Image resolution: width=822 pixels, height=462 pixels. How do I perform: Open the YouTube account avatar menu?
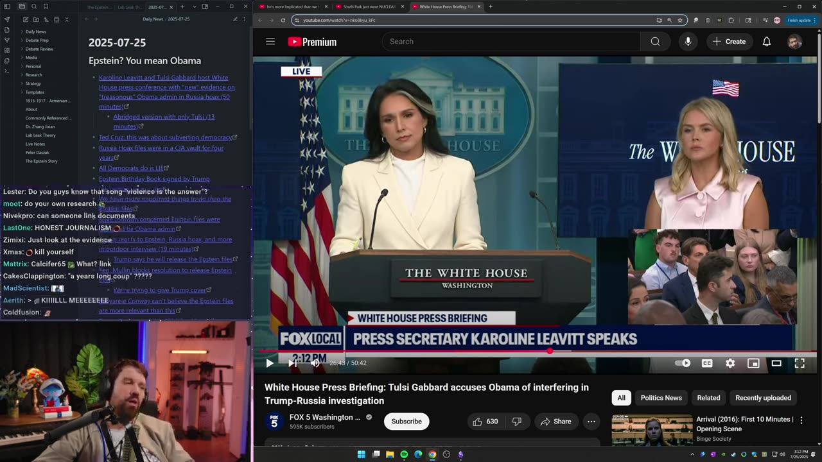coord(794,42)
